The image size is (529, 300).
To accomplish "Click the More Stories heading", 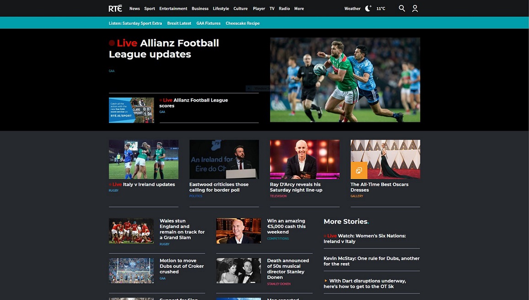I will point(346,221).
